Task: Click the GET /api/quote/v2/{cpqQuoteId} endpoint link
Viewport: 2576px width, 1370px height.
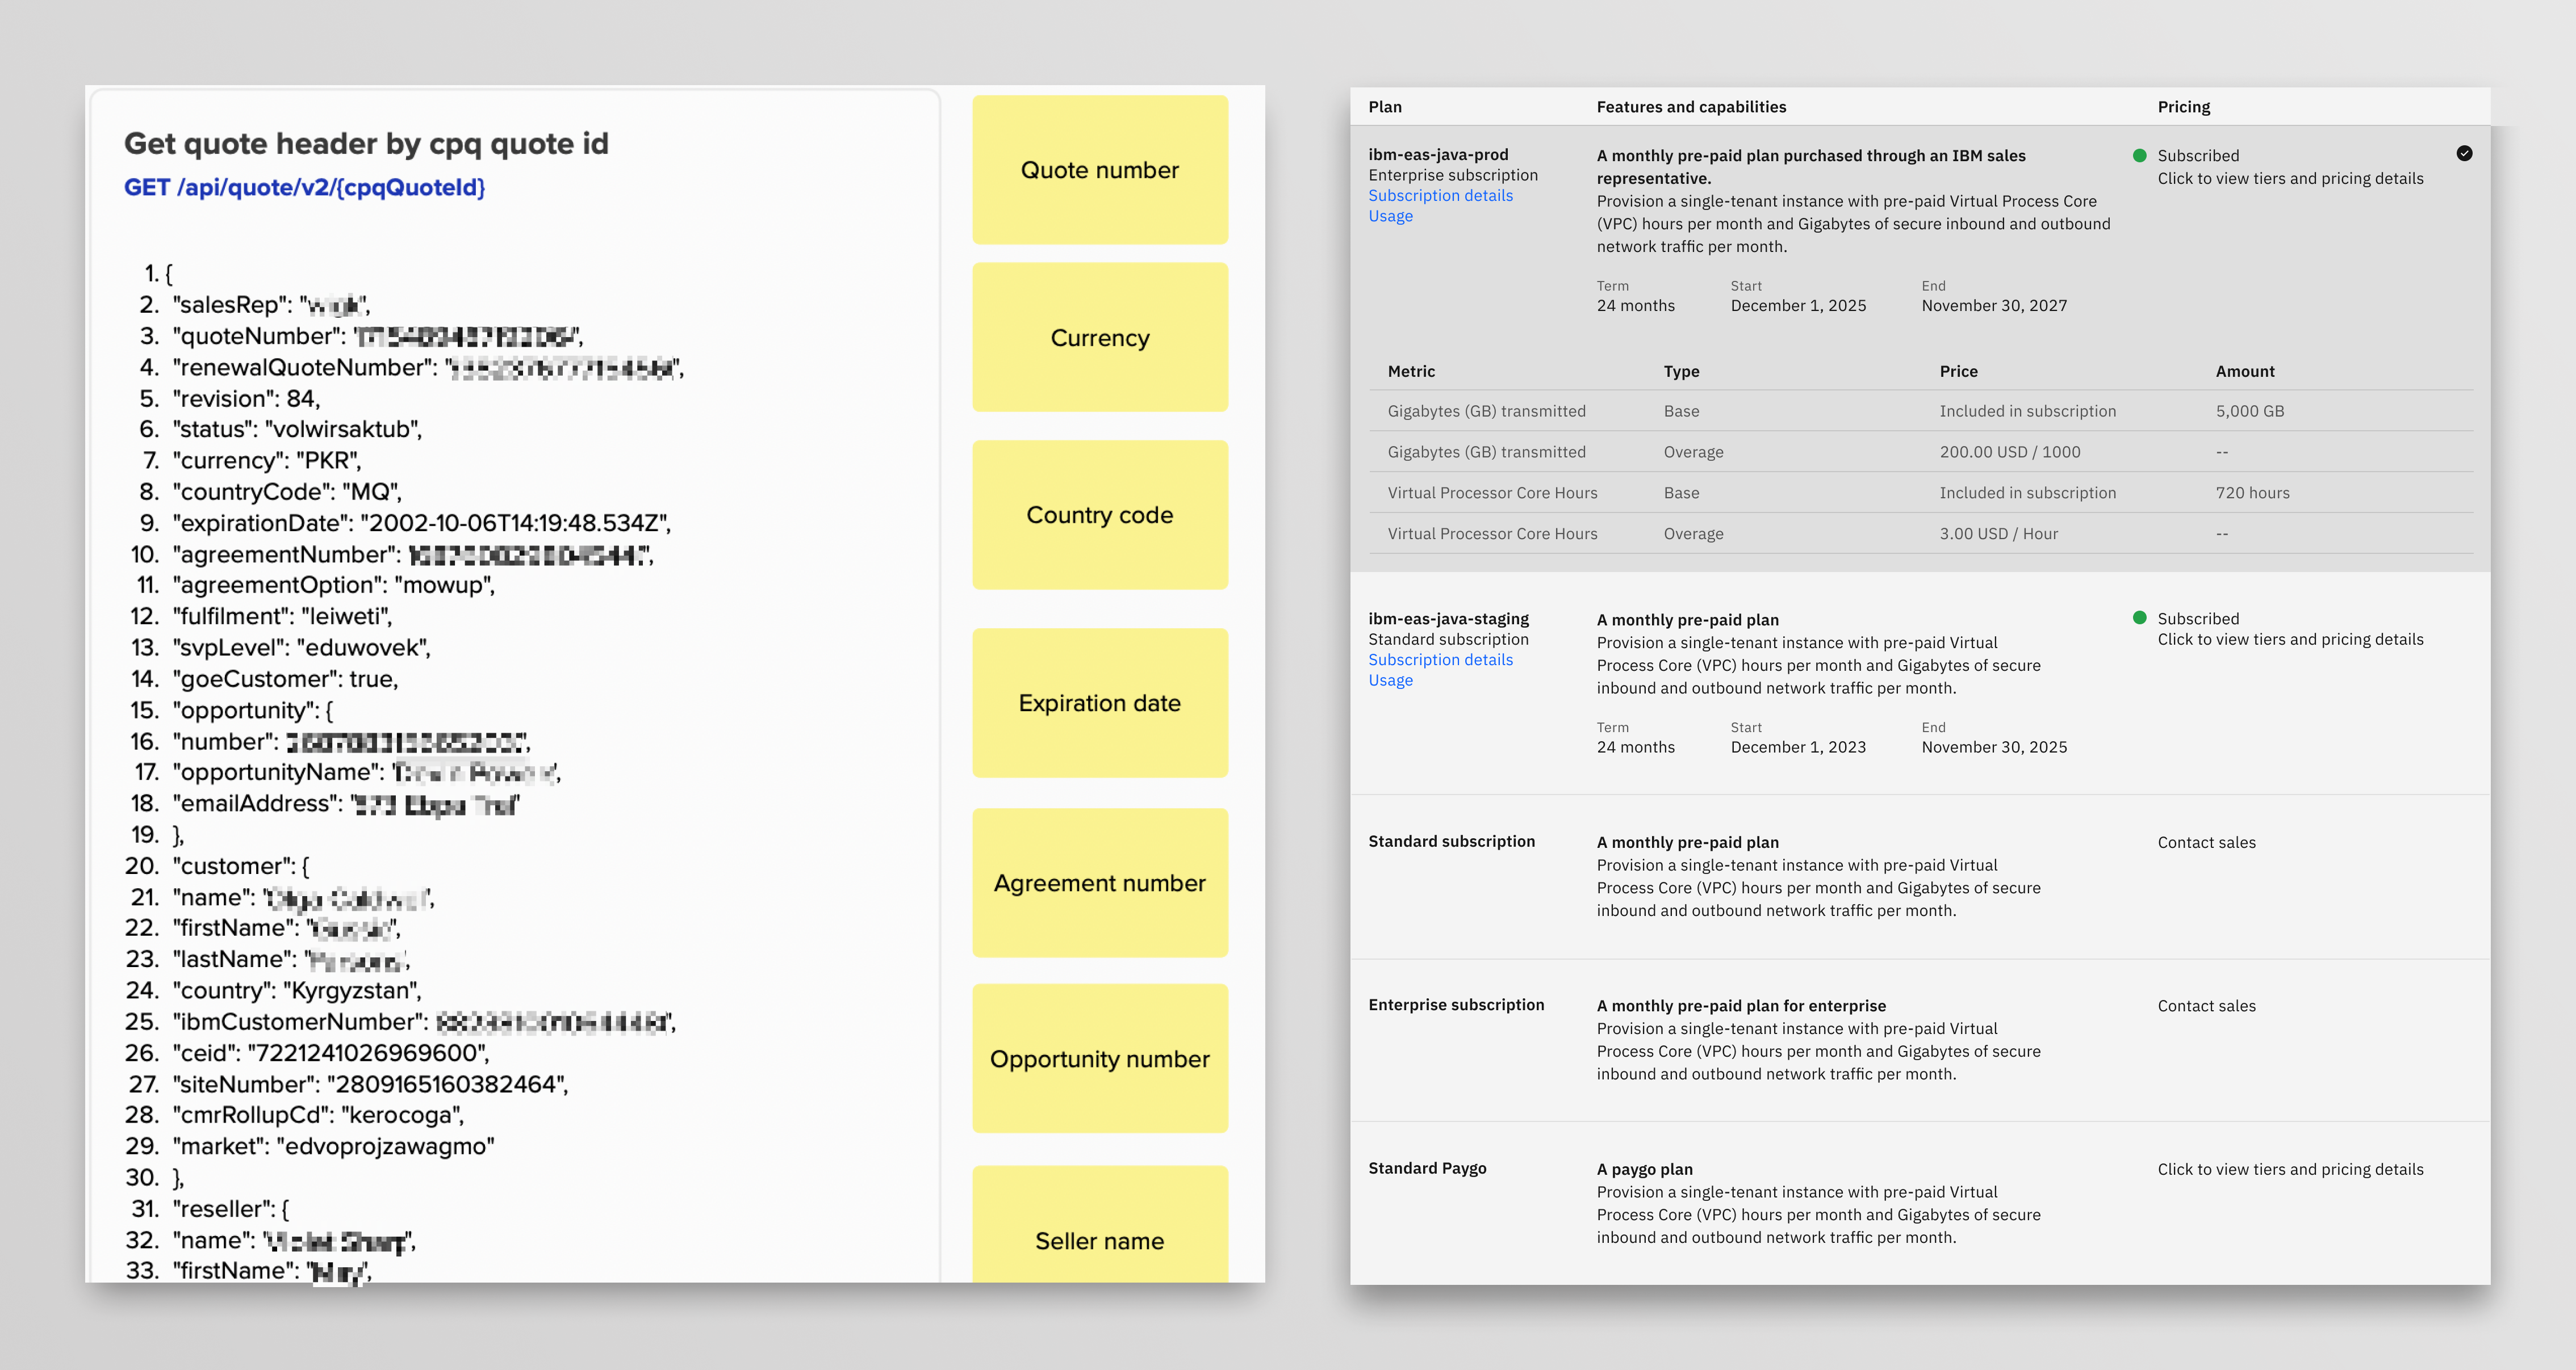Action: tap(304, 188)
